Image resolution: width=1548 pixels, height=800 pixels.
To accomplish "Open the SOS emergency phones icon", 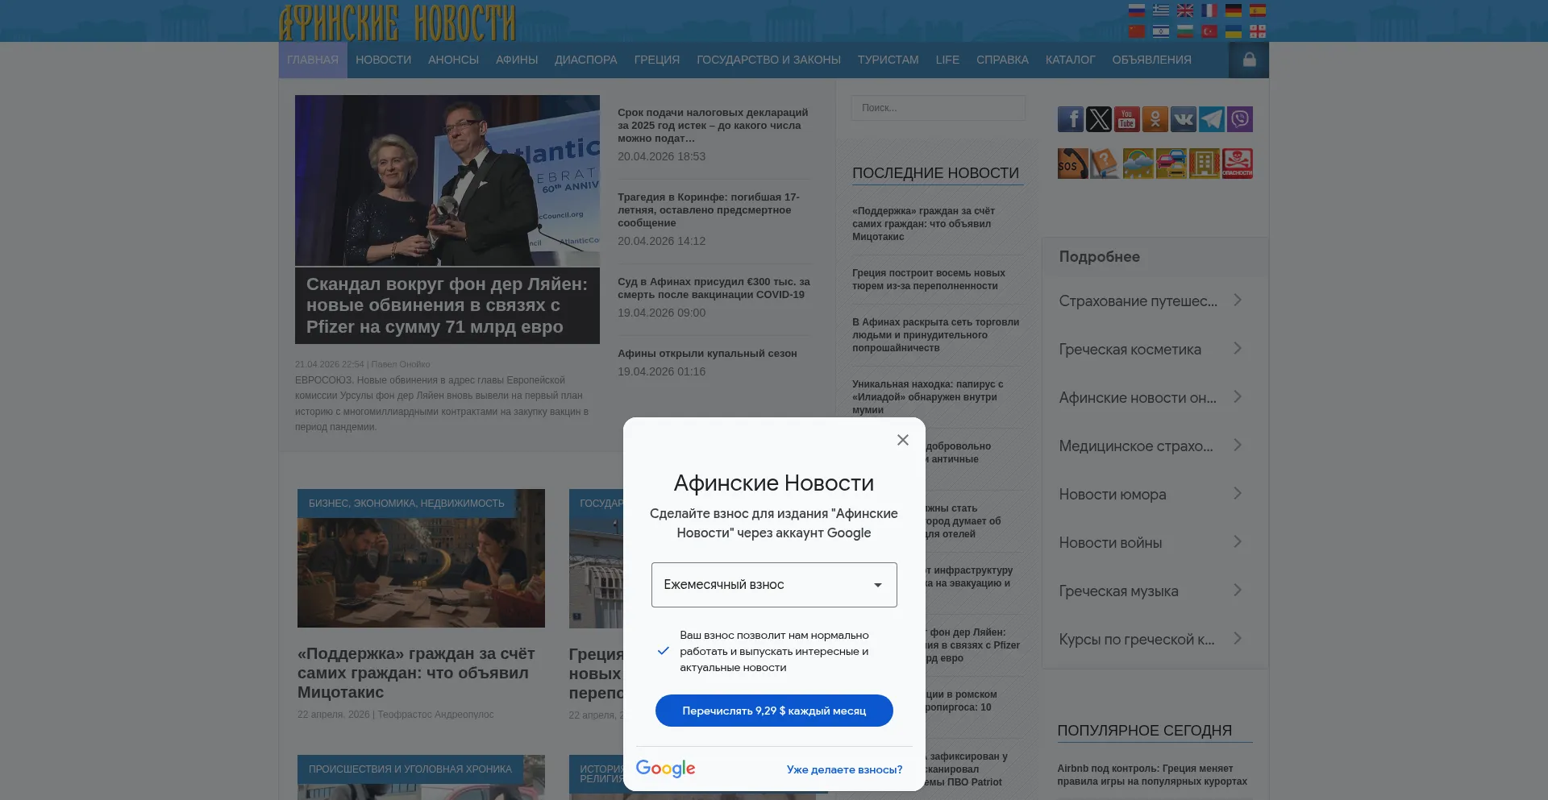I will (x=1072, y=164).
